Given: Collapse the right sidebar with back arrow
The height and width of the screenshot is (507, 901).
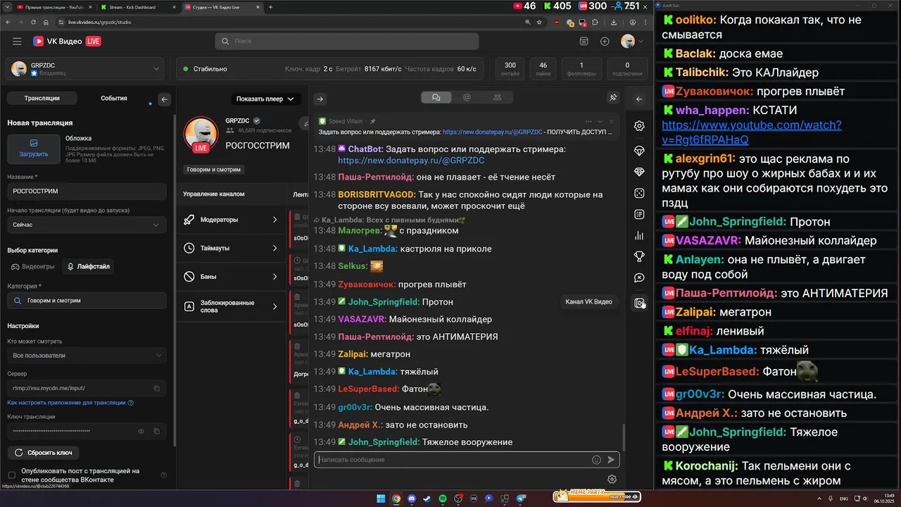Looking at the screenshot, I should [639, 99].
